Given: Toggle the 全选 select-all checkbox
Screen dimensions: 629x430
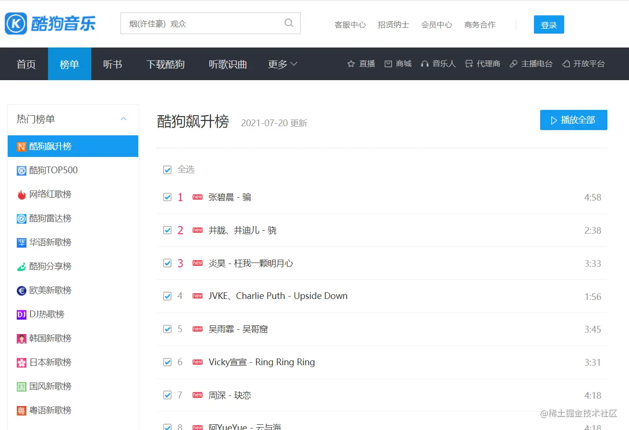Looking at the screenshot, I should [167, 169].
